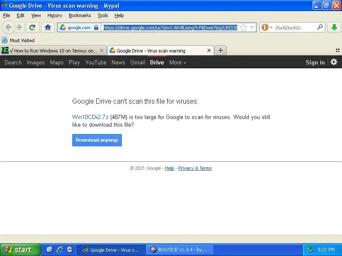Expand the More dropdown in Google bar
This screenshot has width=342, height=256.
[x=177, y=62]
